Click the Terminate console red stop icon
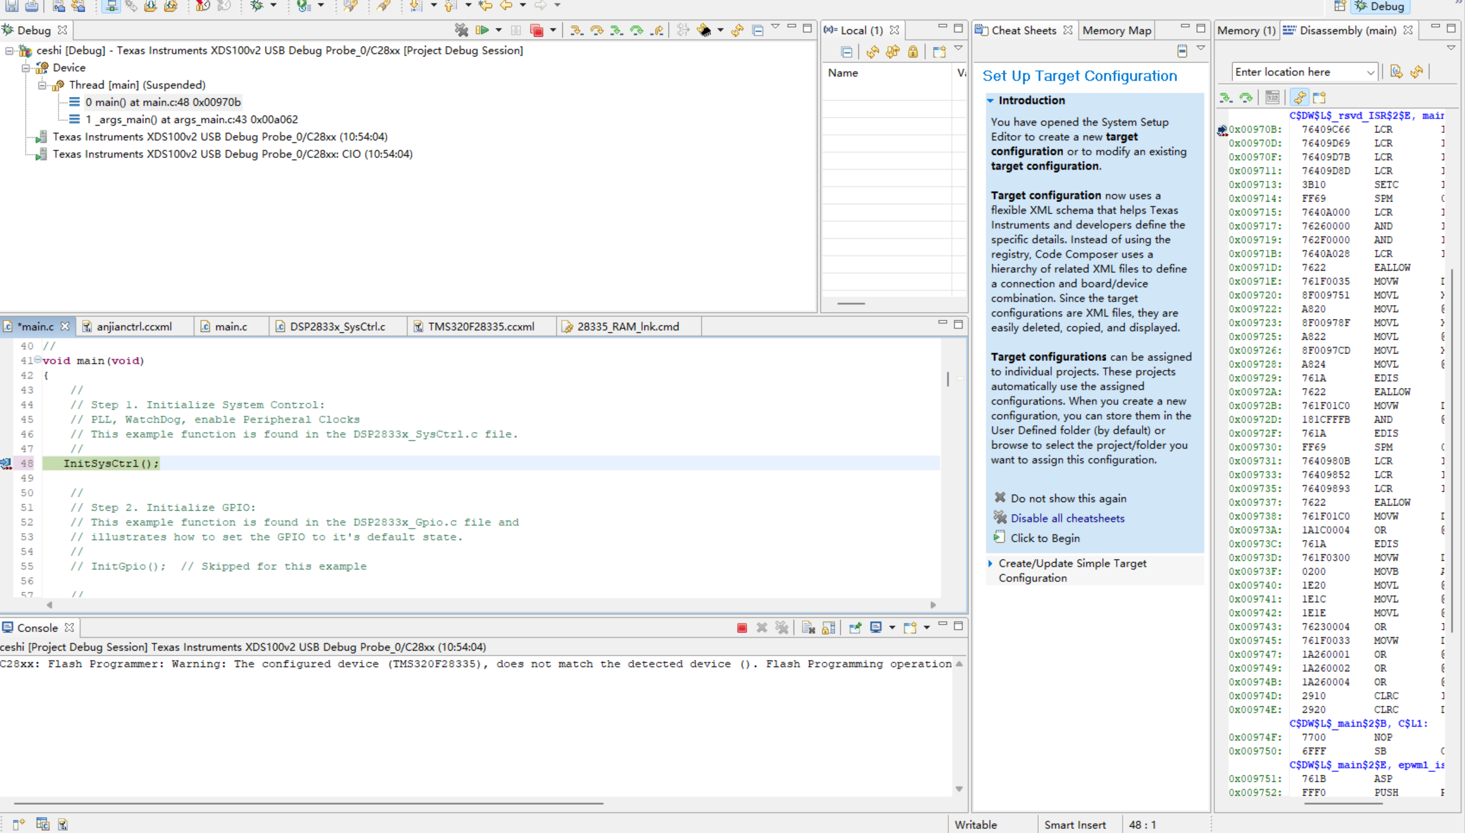1465x833 pixels. [742, 627]
